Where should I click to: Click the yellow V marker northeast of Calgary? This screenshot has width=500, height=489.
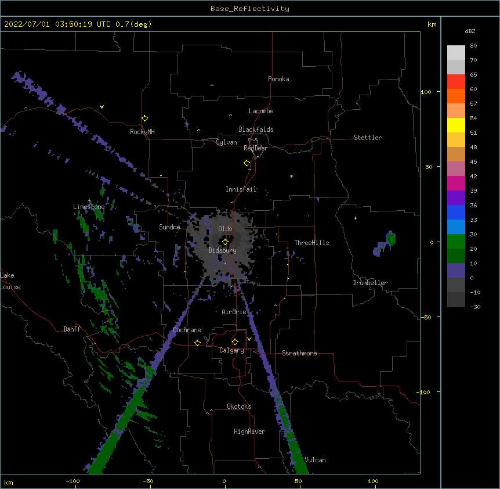[249, 339]
